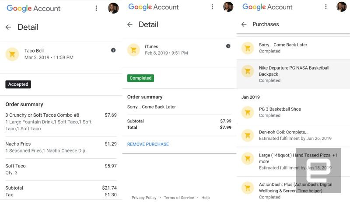Click info icon next to Taco Bell
This screenshot has width=350, height=202.
point(113,50)
